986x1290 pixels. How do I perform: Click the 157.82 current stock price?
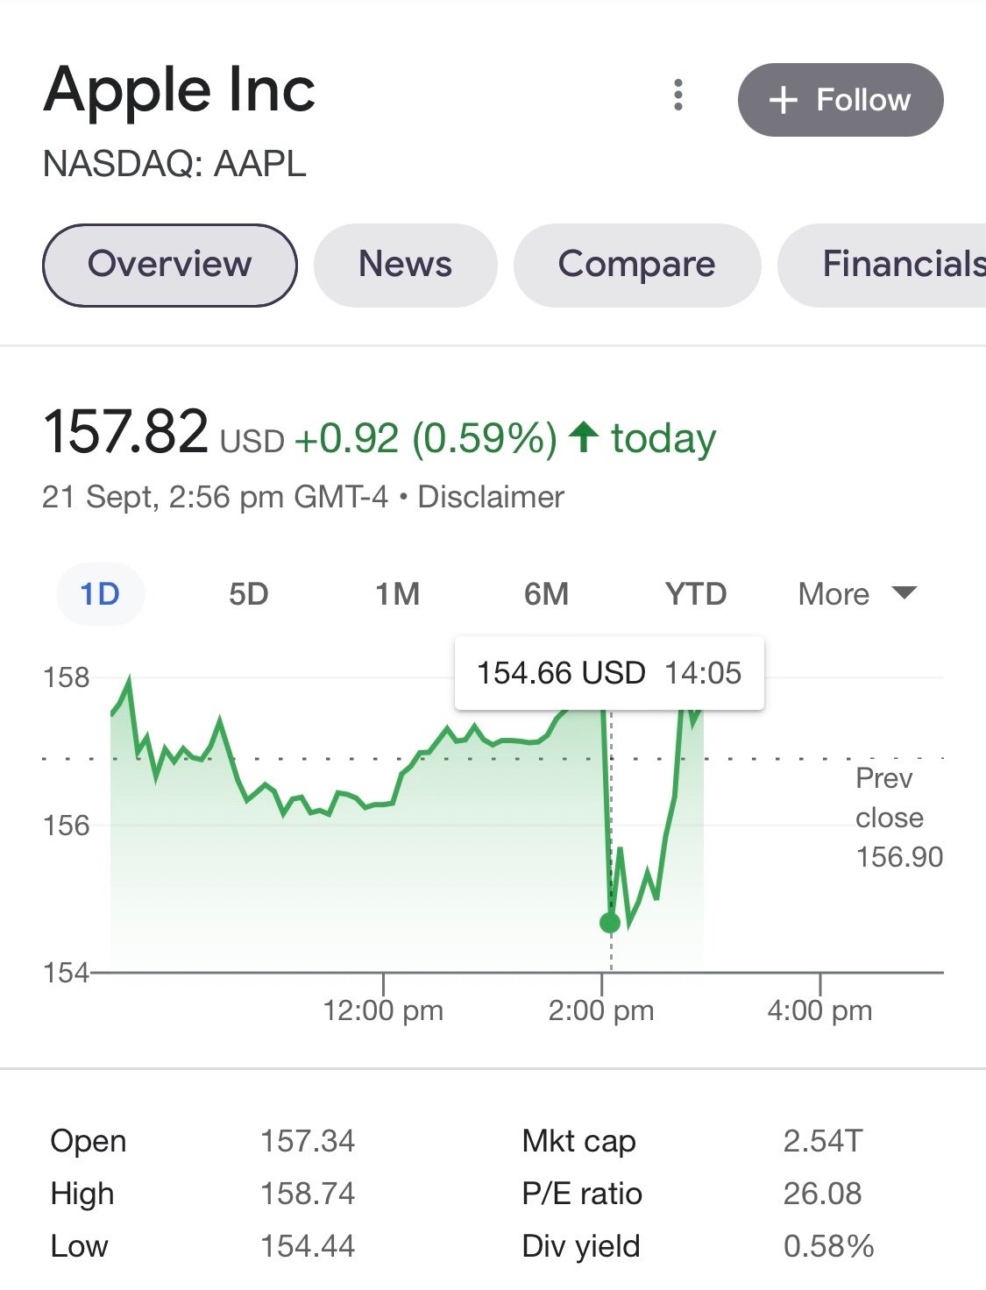[x=126, y=432]
